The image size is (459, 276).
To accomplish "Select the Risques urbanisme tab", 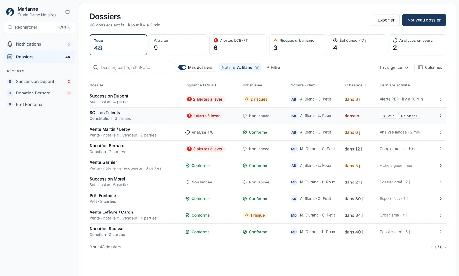I will tap(298, 45).
